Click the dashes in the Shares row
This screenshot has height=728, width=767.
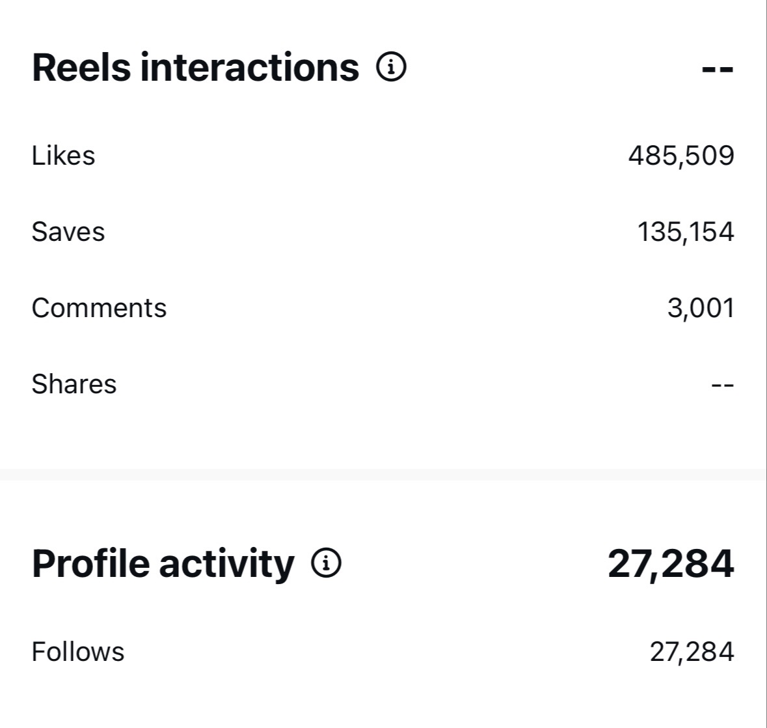[722, 385]
